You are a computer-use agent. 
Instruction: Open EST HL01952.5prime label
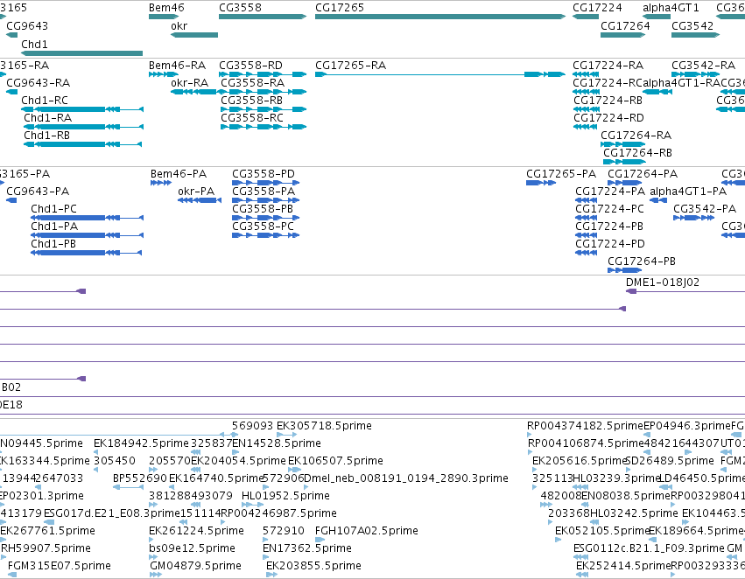(x=285, y=496)
